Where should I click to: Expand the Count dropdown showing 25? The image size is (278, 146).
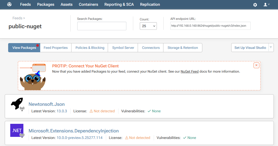click(x=148, y=26)
